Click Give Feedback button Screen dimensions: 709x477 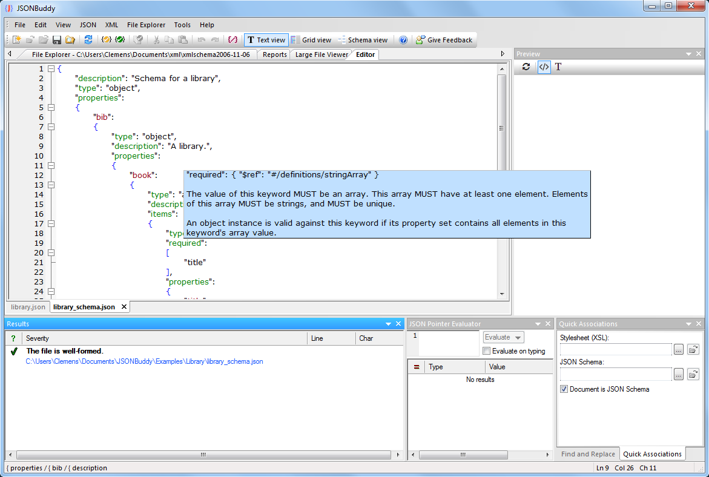pyautogui.click(x=444, y=40)
